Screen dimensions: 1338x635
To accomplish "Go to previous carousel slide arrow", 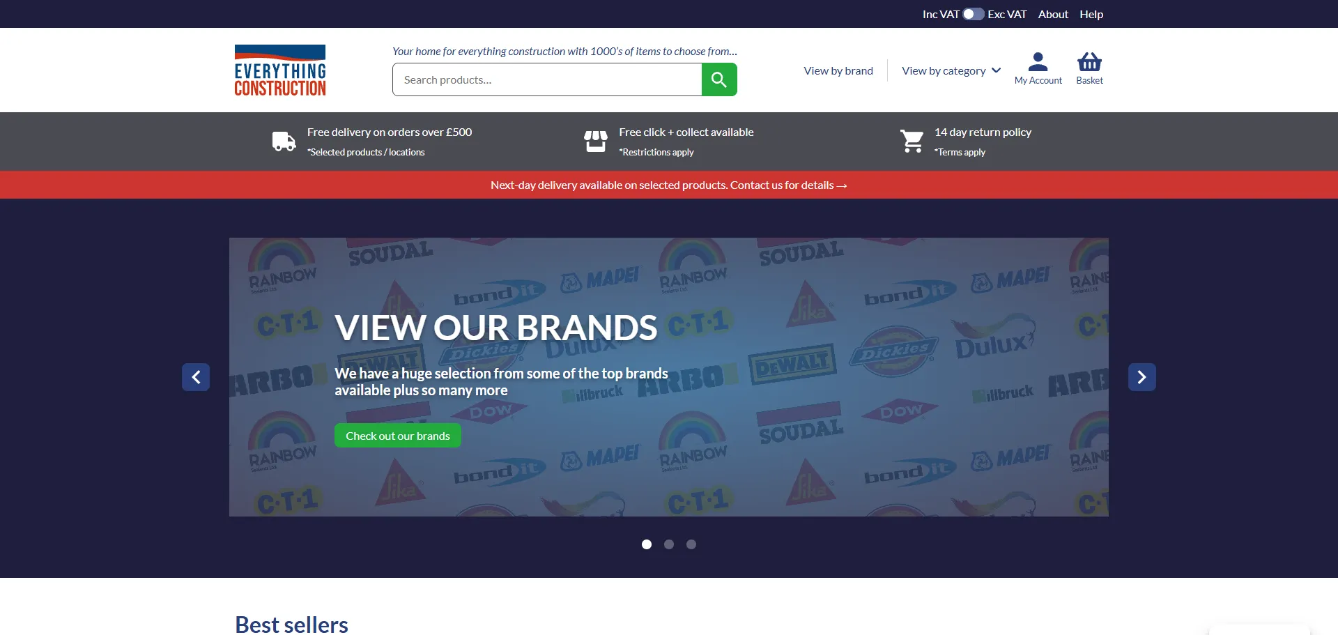I will coord(196,377).
